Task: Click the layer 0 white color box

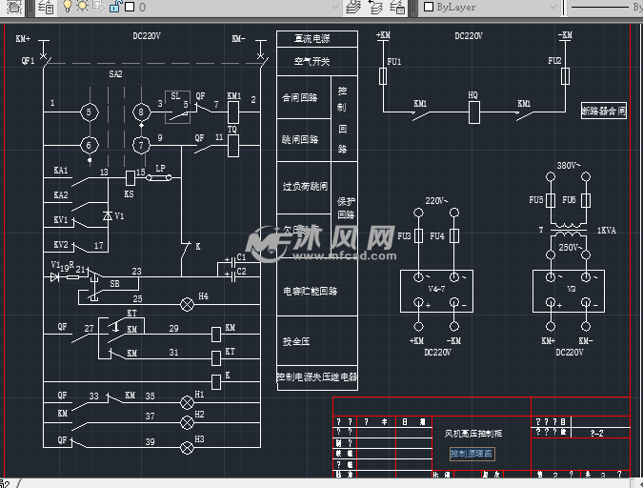Action: (129, 7)
